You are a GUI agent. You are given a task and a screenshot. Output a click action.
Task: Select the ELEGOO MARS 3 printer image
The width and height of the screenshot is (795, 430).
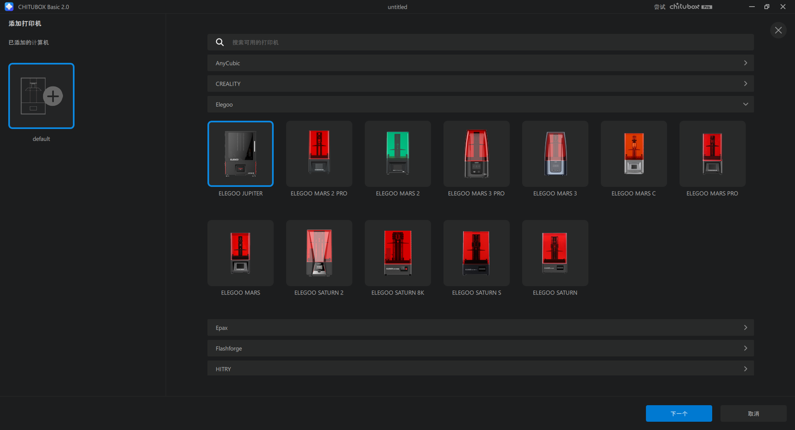pyautogui.click(x=555, y=154)
